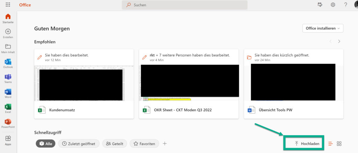Screen dimensions: 358x153
Task: Open the settings gear icon
Action: pyautogui.click(x=333, y=5)
